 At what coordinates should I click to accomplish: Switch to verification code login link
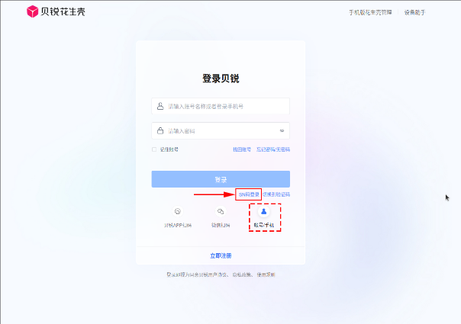pos(276,194)
